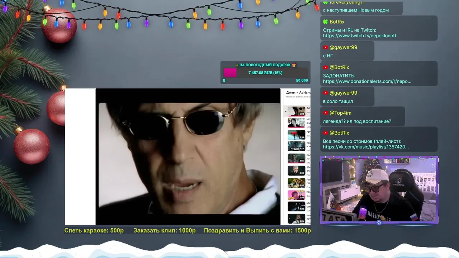Click YouTube icon beside first @gaywer99 message

(x=326, y=47)
